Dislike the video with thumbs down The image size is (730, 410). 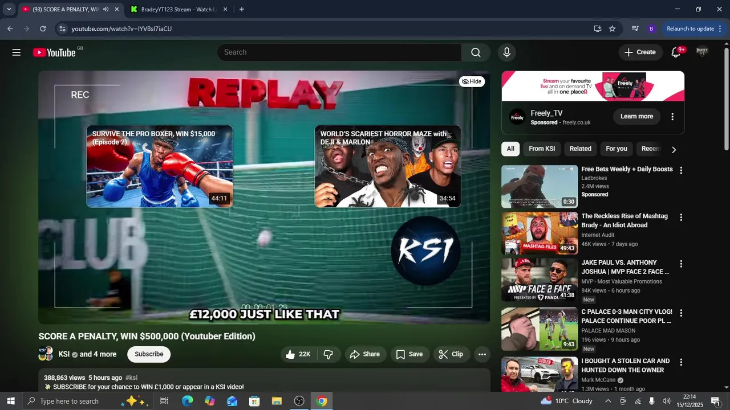click(328, 354)
